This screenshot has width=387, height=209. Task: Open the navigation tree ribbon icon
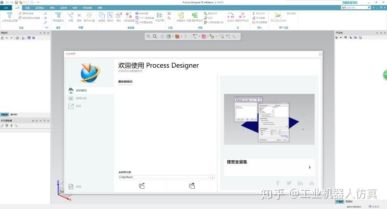coord(111,15)
